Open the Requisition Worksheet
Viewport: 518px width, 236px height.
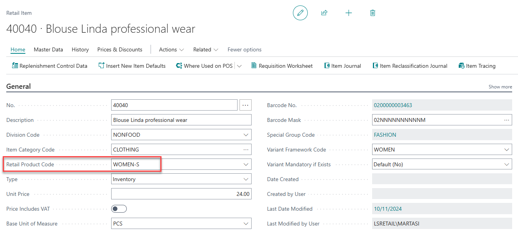(x=282, y=66)
